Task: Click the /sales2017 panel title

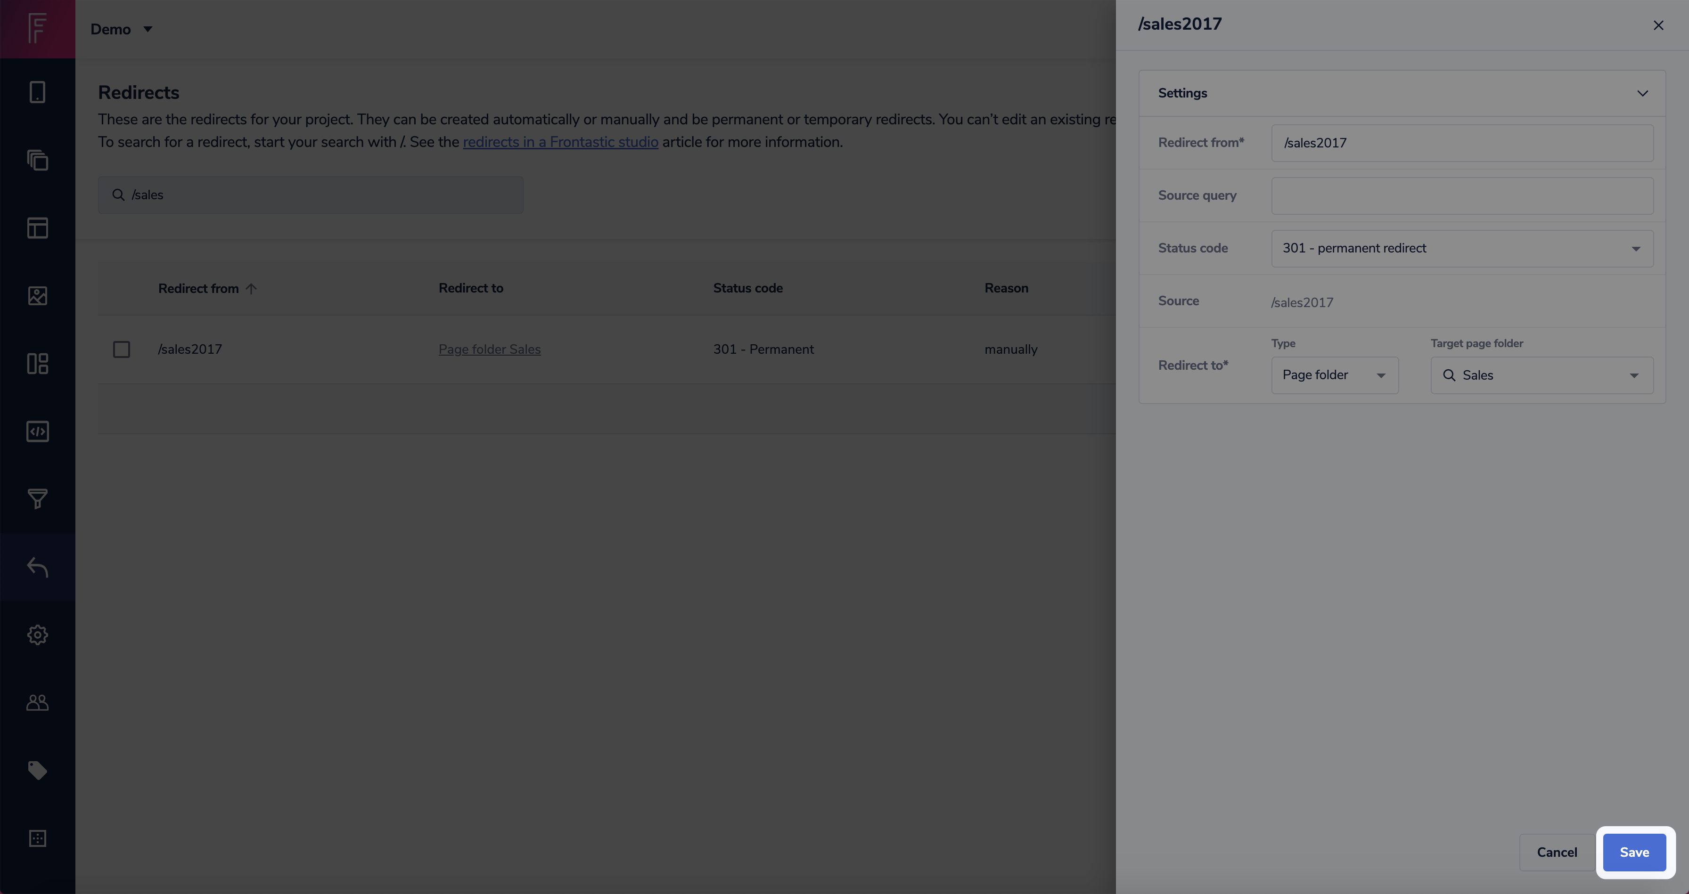Action: tap(1180, 24)
